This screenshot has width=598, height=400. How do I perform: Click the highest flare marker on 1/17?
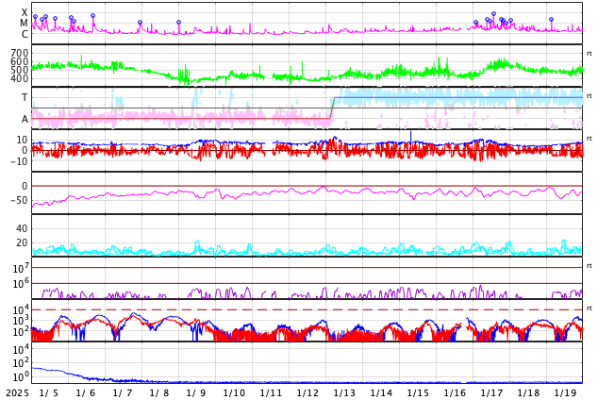[x=494, y=14]
